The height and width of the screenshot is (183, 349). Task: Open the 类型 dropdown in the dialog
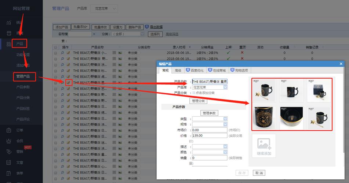coord(210,119)
